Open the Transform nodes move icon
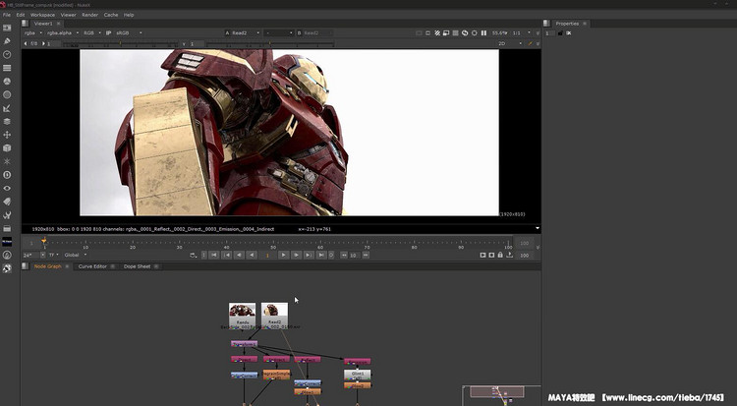 click(8, 135)
